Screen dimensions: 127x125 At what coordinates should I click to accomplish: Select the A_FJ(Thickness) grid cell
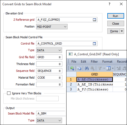[95, 89]
